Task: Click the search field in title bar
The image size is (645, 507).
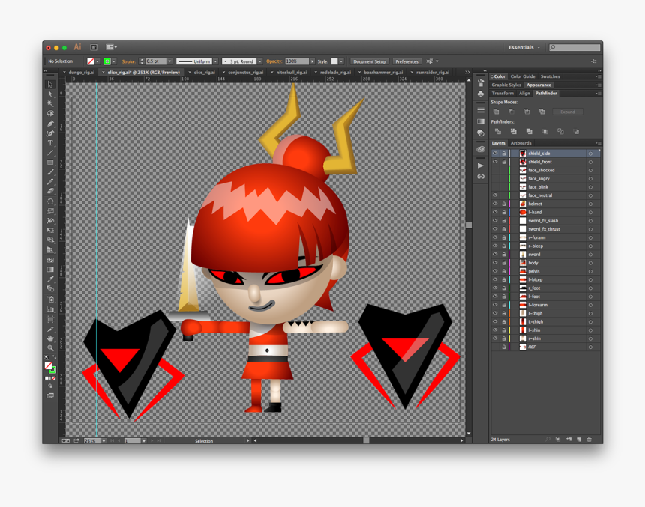Action: (x=574, y=47)
